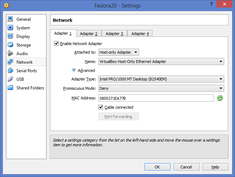This screenshot has width=235, height=177.
Task: Click the Serial Ports connector icon
Action: [10, 70]
